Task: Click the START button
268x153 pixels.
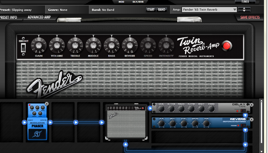Action: pyautogui.click(x=151, y=10)
